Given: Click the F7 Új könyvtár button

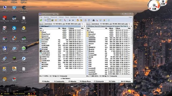Looking at the screenshot, I should pyautogui.click(x=99, y=81).
